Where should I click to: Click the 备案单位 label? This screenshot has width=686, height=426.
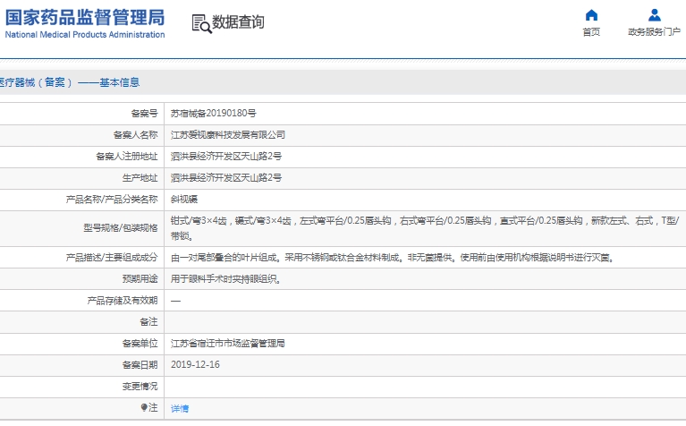pos(140,344)
